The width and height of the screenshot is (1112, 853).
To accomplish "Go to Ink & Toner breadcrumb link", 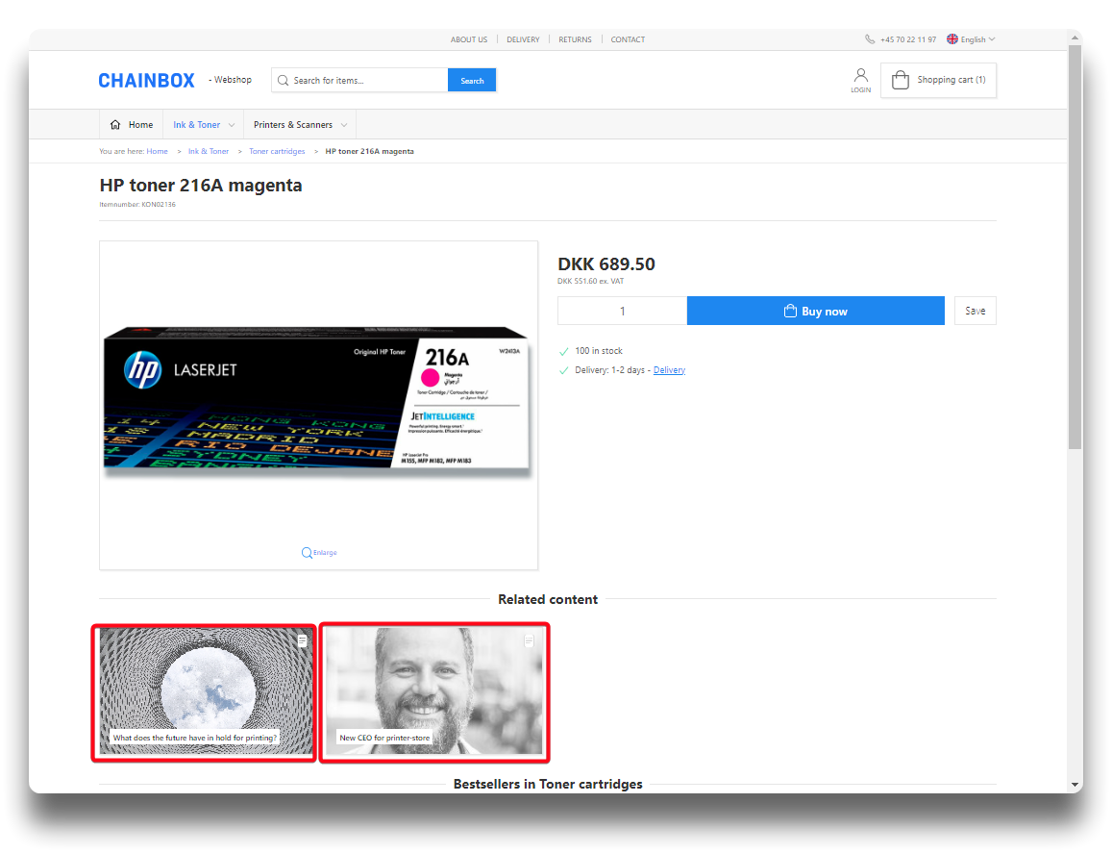I will click(209, 151).
